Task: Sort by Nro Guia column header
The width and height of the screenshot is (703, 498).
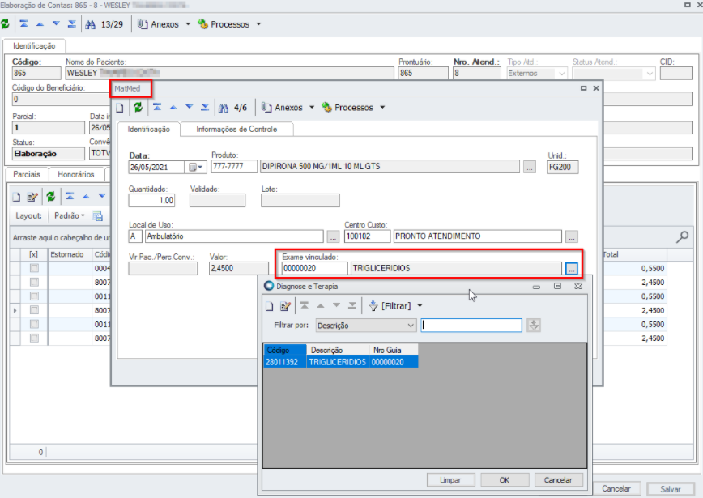Action: pyautogui.click(x=393, y=350)
